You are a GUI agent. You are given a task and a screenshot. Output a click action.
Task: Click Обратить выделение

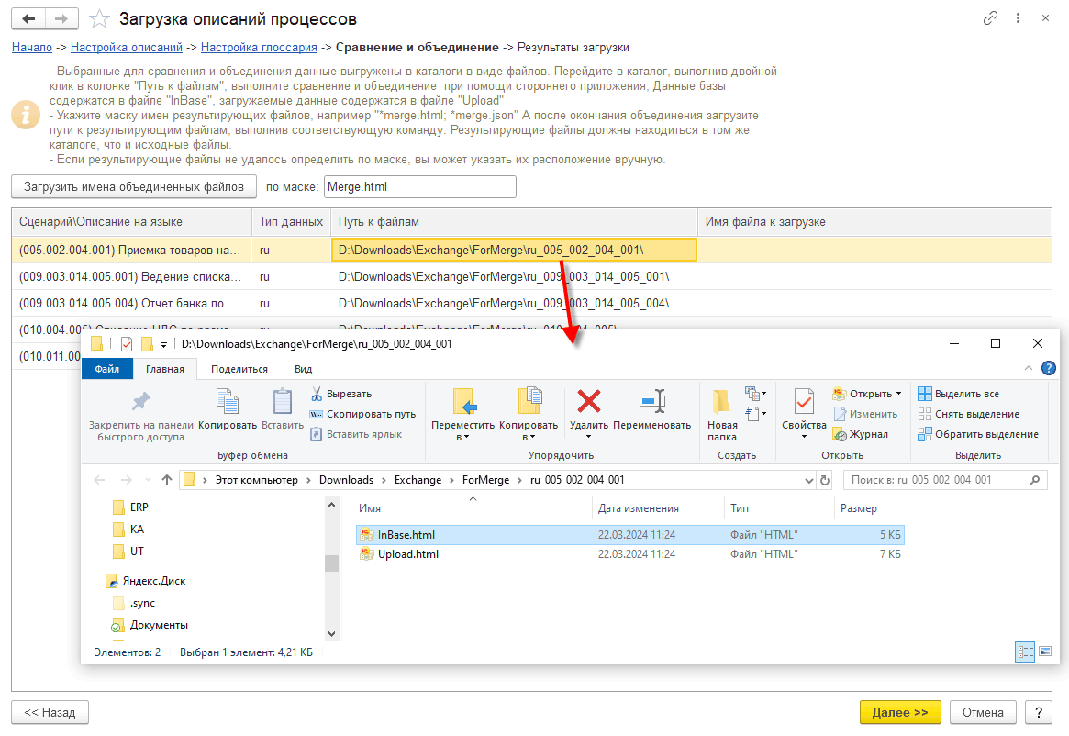[977, 434]
